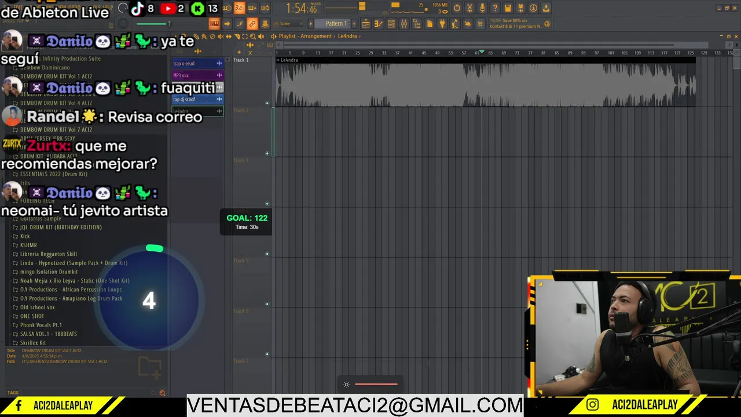Open project info with the 'i' icon
Screen dimensions: 741x417
[533, 8]
